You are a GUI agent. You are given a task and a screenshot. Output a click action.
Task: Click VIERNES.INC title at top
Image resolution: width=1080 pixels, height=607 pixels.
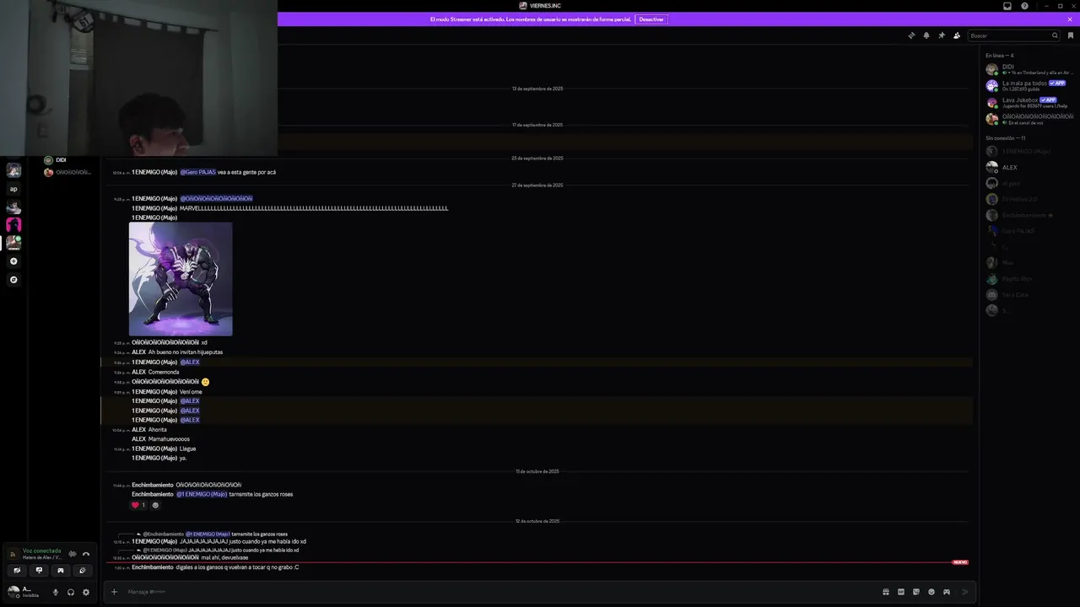[540, 6]
